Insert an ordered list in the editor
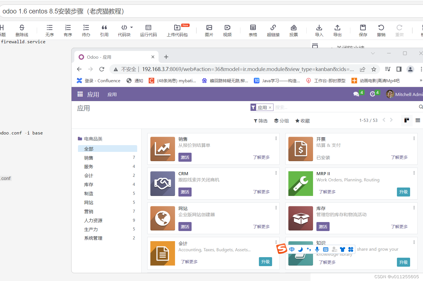Screen dimensions: 423x281 [x=68, y=30]
